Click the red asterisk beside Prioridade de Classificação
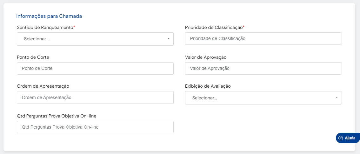 pyautogui.click(x=244, y=27)
